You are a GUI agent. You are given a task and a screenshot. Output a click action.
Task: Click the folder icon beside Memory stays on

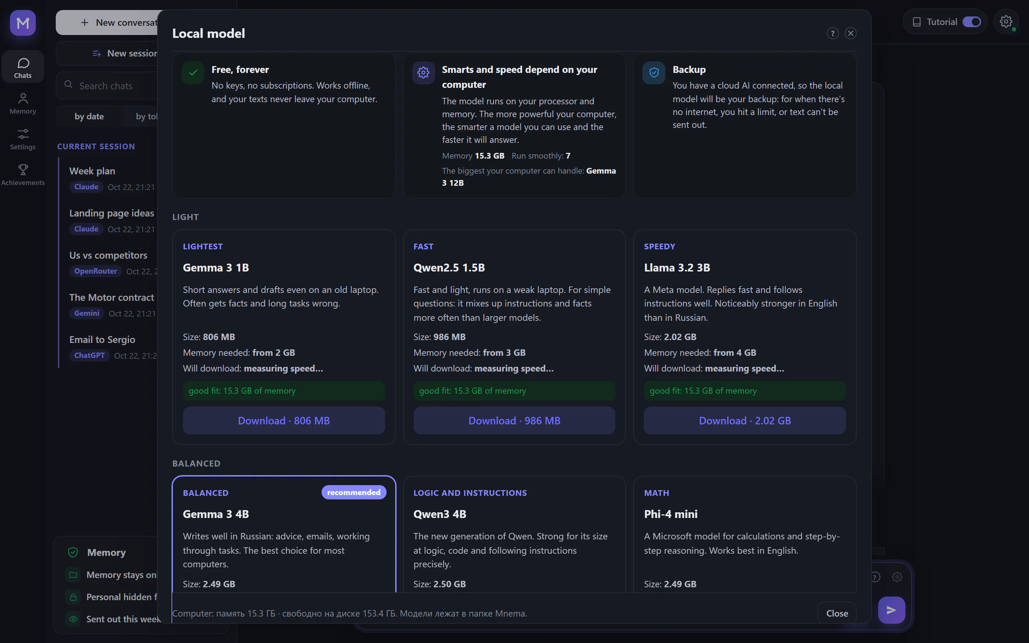[x=73, y=575]
